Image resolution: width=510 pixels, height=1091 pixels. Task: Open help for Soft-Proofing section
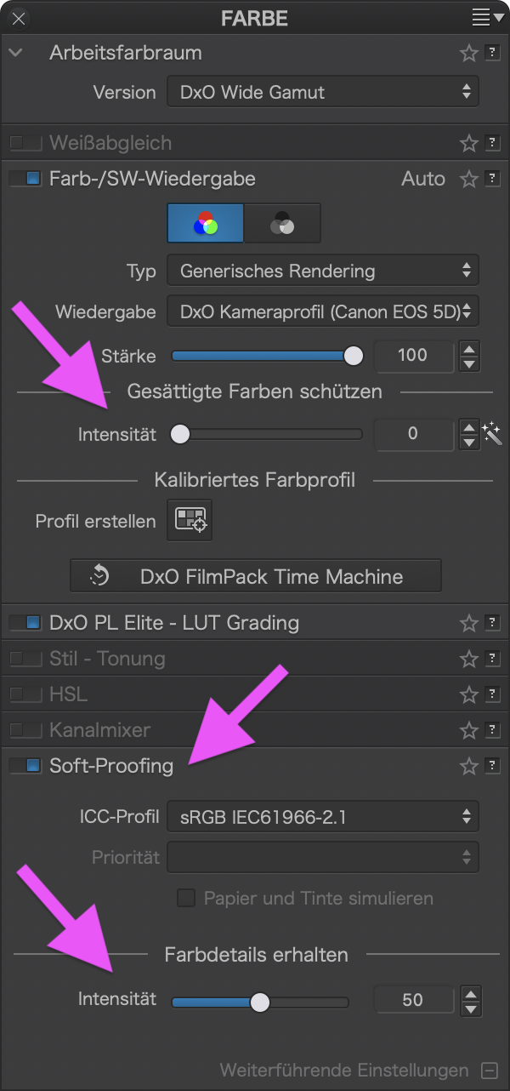pos(492,767)
